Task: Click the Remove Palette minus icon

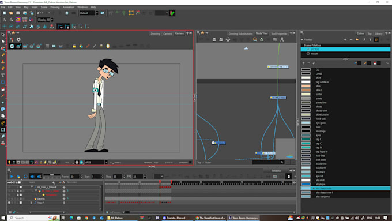Action: 351,40
